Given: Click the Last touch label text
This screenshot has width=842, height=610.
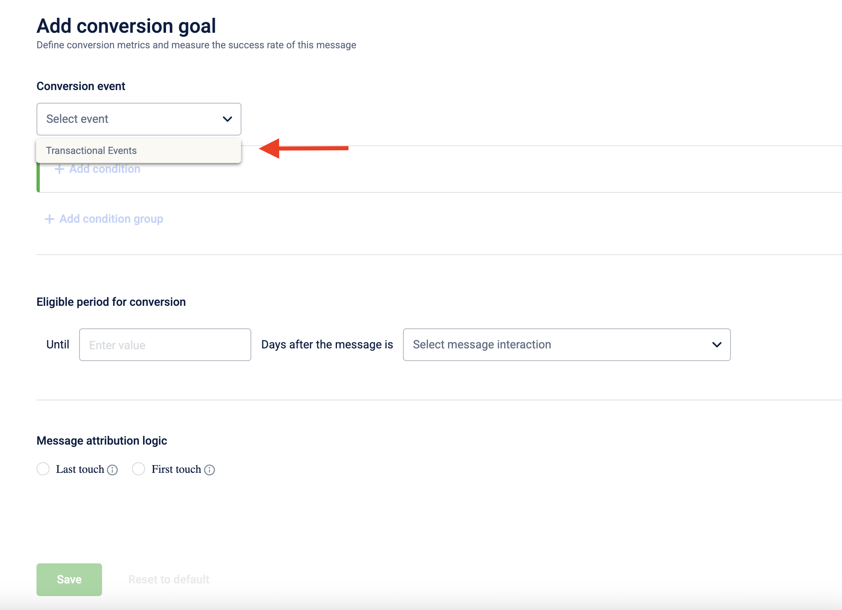Looking at the screenshot, I should (80, 469).
